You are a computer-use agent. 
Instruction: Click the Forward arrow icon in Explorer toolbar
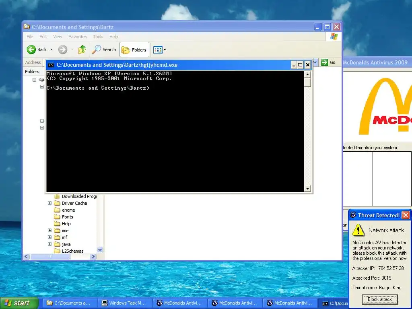[x=63, y=49]
